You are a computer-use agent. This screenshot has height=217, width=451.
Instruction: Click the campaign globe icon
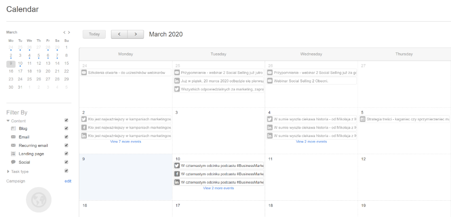click(39, 200)
